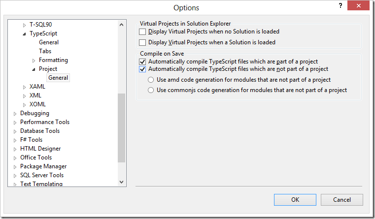The height and width of the screenshot is (219, 375).
Task: Enable Display Virtual Projects when a Solution loaded
Action: pos(143,42)
